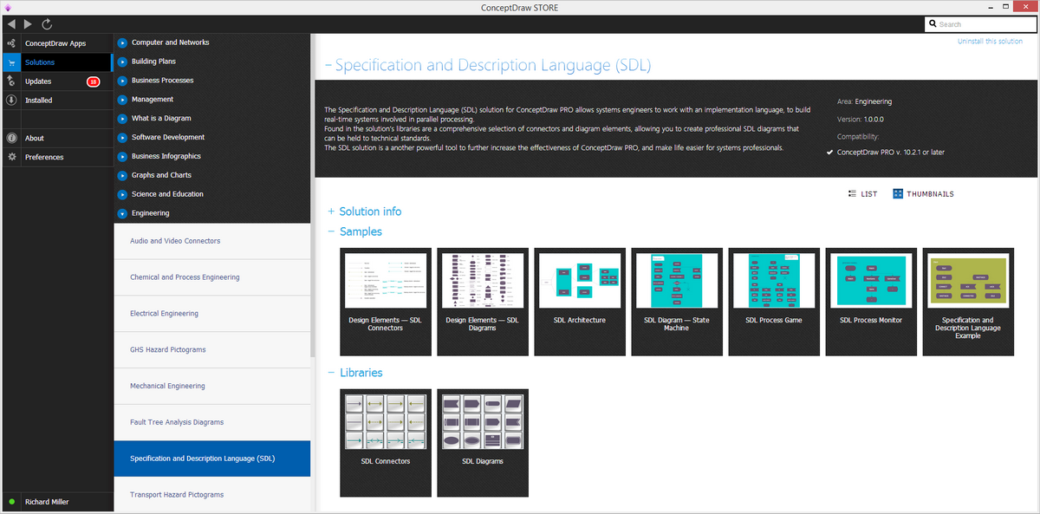Image resolution: width=1040 pixels, height=514 pixels.
Task: Collapse the Libraries section
Action: click(x=331, y=373)
